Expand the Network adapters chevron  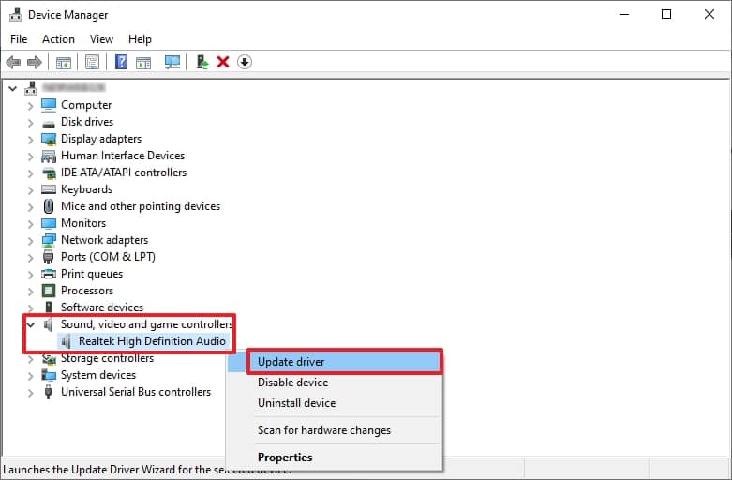pyautogui.click(x=30, y=240)
